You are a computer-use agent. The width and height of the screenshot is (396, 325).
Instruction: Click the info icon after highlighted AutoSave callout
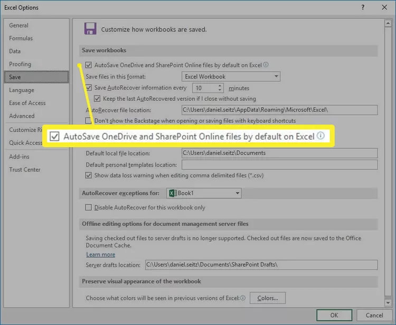(320, 136)
